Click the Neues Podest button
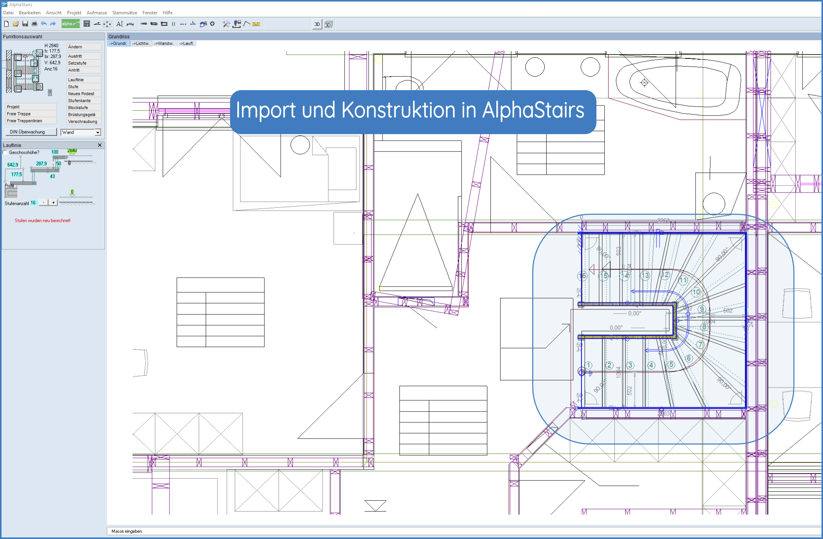823x539 pixels. (x=84, y=94)
